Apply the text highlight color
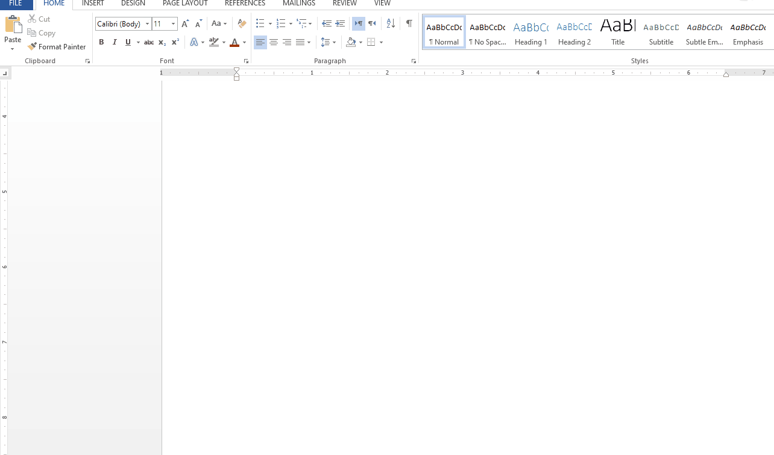The width and height of the screenshot is (774, 455). coord(213,42)
